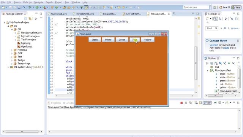
Task: Click the Print icon in the toolbar
Action: point(19,7)
